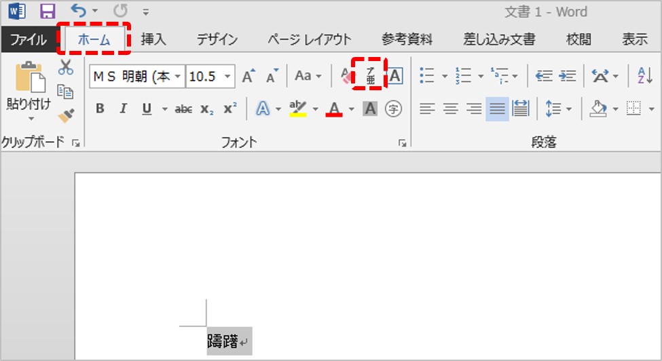Switch to the 校閲 tab
Image resolution: width=662 pixels, height=361 pixels.
578,39
